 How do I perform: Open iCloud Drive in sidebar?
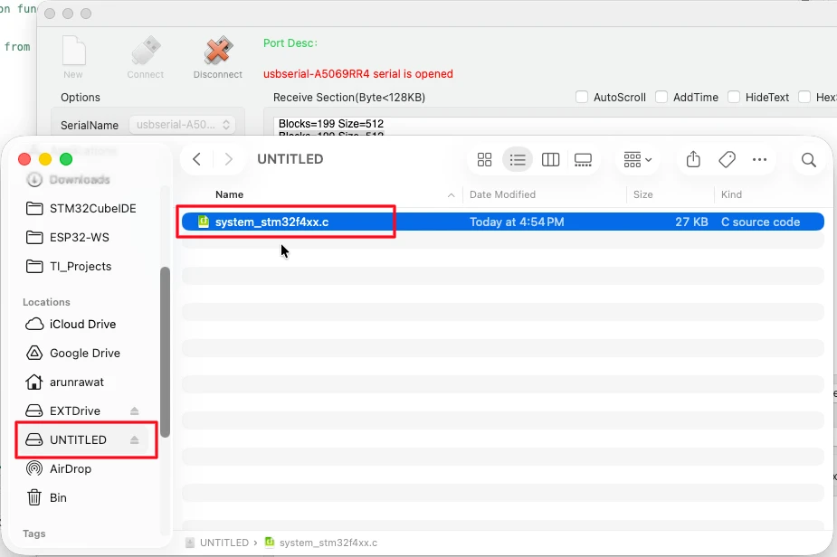[82, 325]
